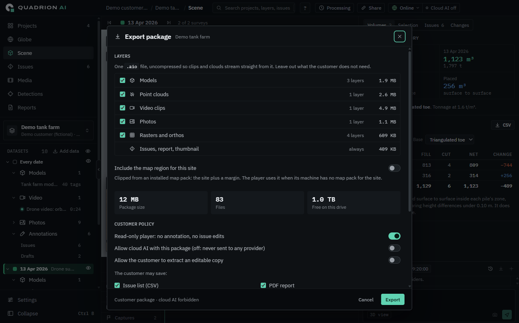Uncheck PDF report save option
This screenshot has height=323, width=519.
tap(264, 285)
